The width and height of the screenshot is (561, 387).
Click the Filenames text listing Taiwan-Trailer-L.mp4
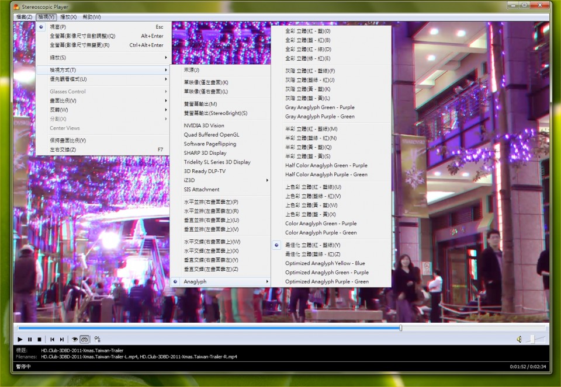pos(139,357)
